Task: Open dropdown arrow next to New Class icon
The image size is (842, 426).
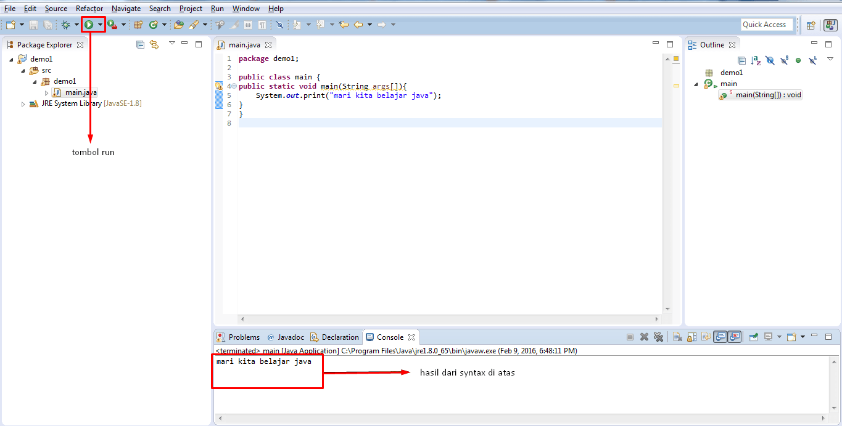Action: [x=164, y=25]
